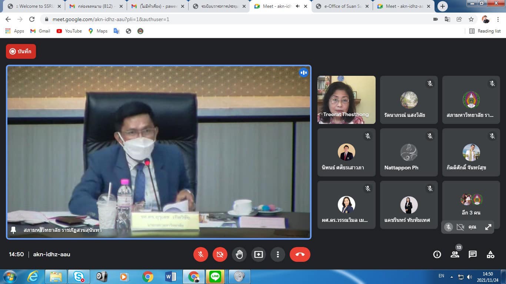
Task: Expand self view tile to fullscreen
Action: (x=488, y=227)
